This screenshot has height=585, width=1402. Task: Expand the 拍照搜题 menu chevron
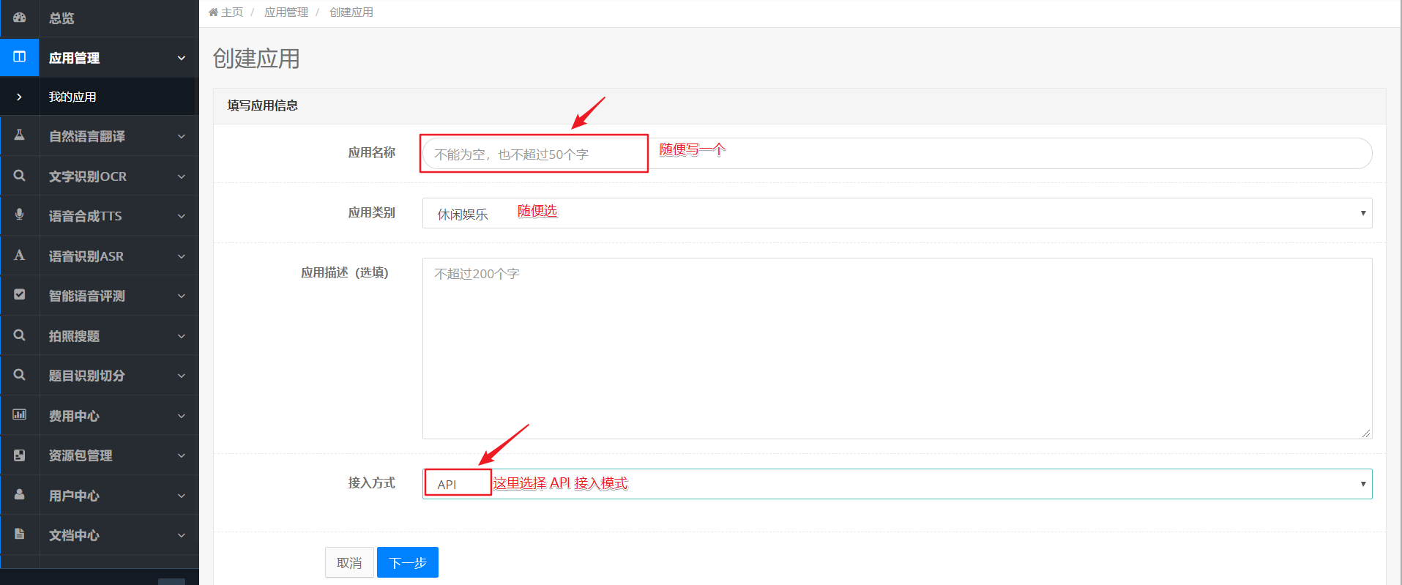[182, 336]
